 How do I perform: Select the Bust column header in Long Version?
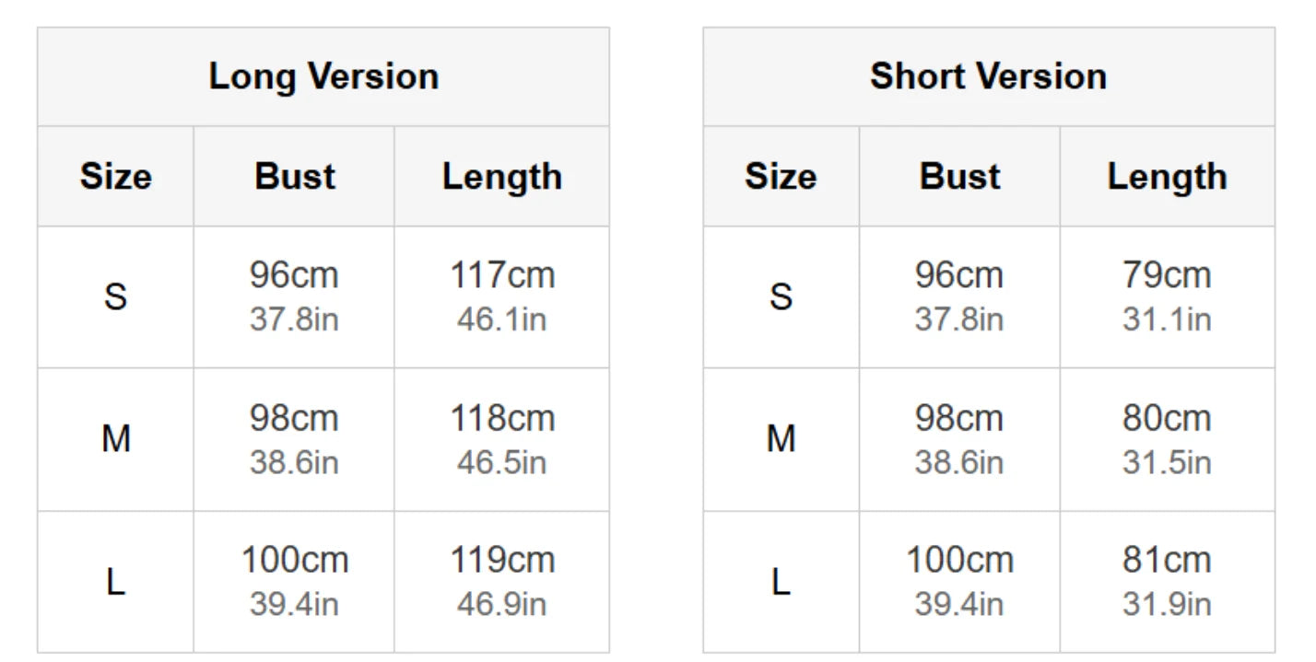pos(294,176)
